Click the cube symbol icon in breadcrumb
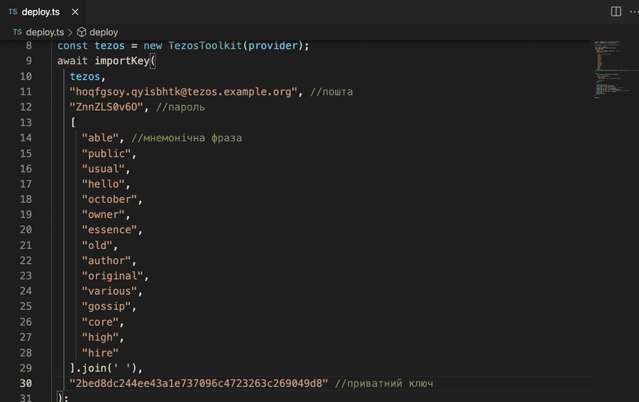This screenshot has height=402, width=639. coord(81,32)
